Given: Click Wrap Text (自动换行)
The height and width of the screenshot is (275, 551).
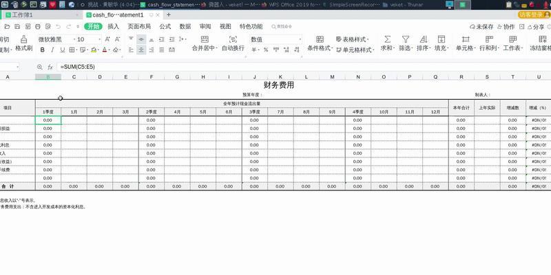Looking at the screenshot, I should point(233,43).
